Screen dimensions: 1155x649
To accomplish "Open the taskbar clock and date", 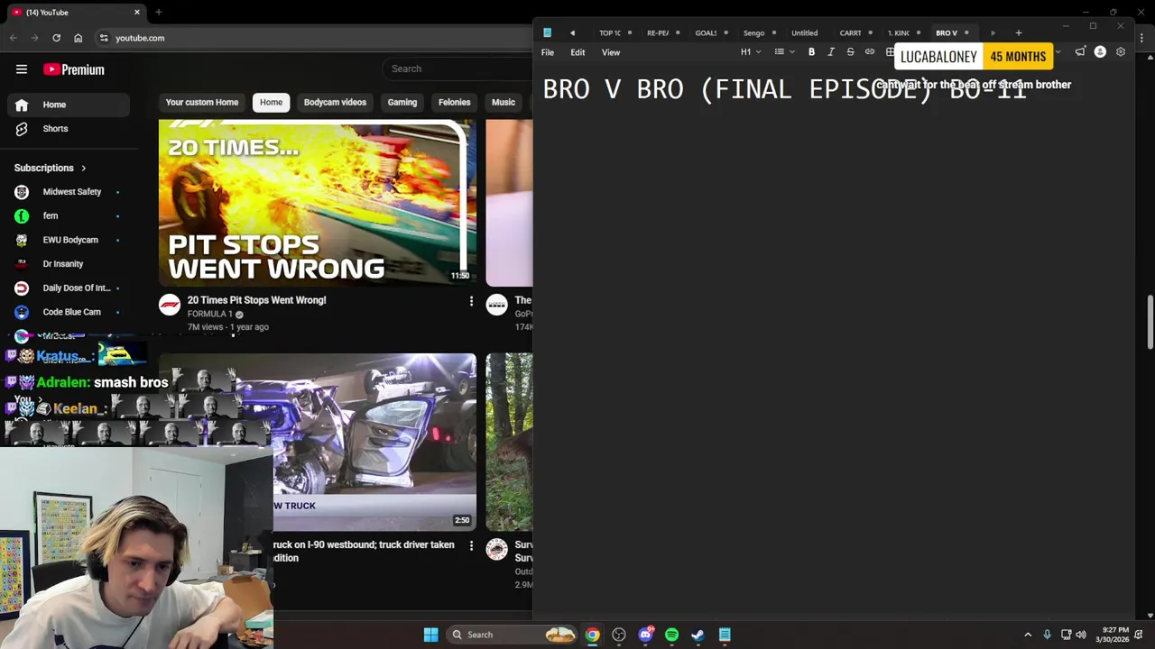I will tap(1115, 635).
